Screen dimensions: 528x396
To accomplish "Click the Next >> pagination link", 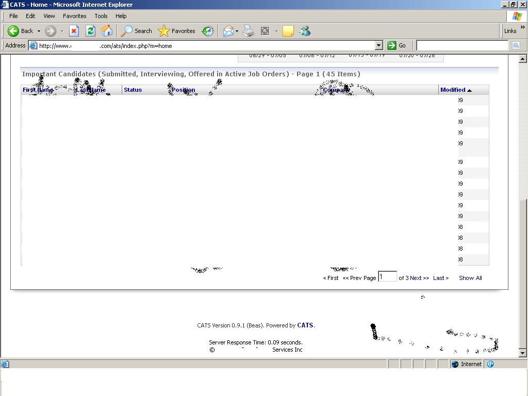I will coord(419,278).
